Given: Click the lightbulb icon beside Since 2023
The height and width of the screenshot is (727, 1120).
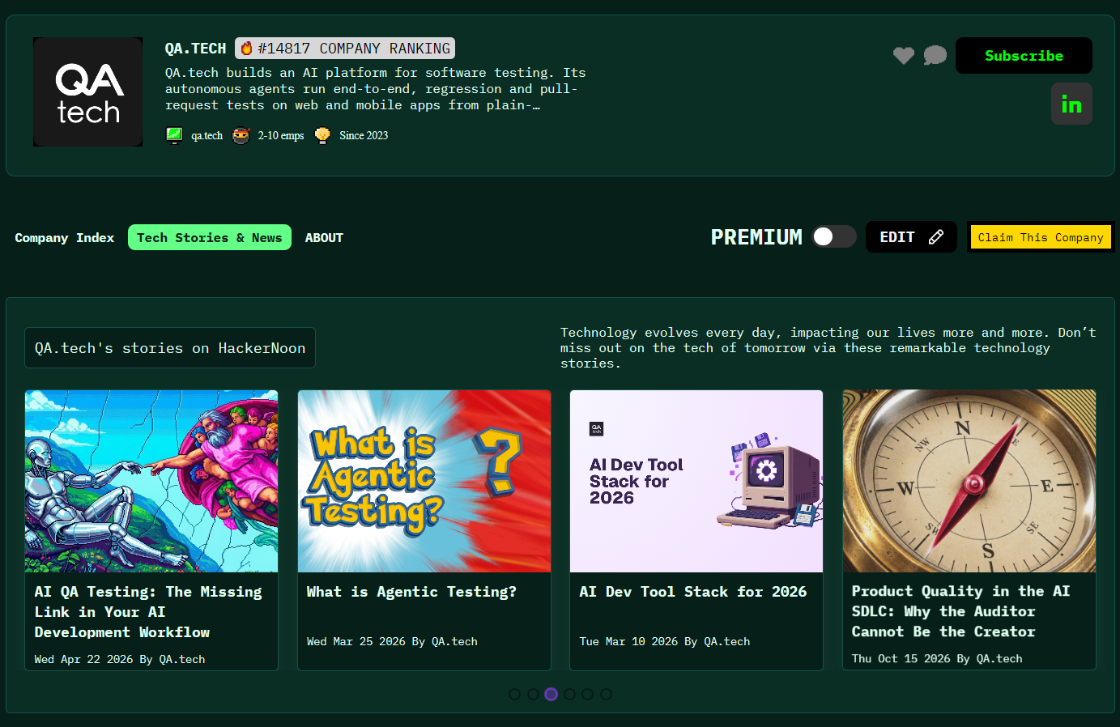Looking at the screenshot, I should pos(322,135).
